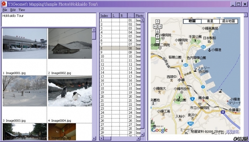Select table row with index 1

pos(120,20)
